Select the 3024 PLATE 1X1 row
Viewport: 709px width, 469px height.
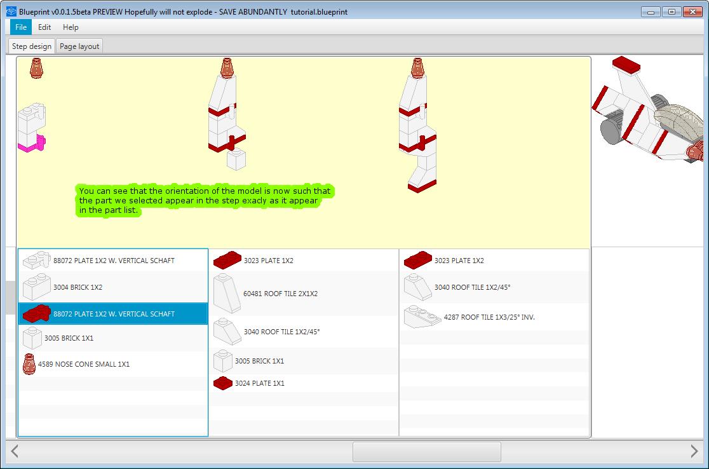click(x=304, y=383)
